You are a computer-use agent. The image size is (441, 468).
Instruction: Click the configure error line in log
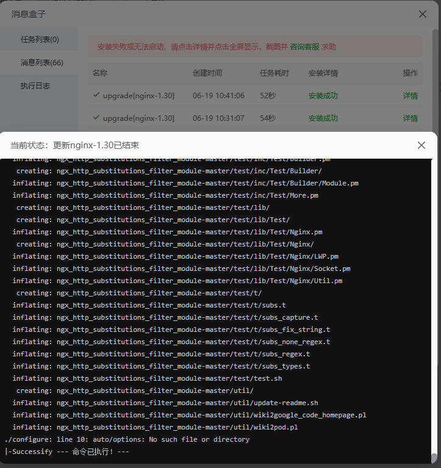click(127, 439)
